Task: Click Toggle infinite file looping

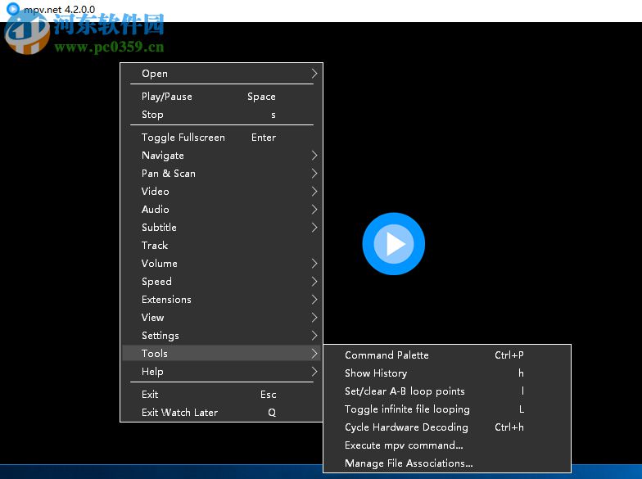Action: click(x=447, y=409)
